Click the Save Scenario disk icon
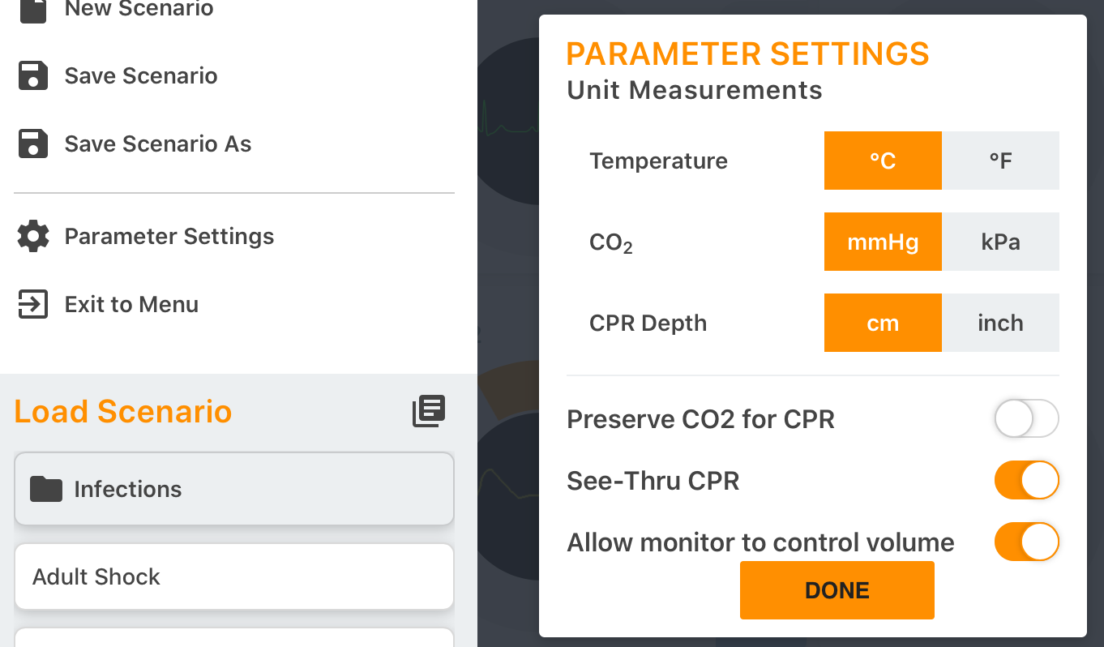The height and width of the screenshot is (647, 1104). point(33,75)
